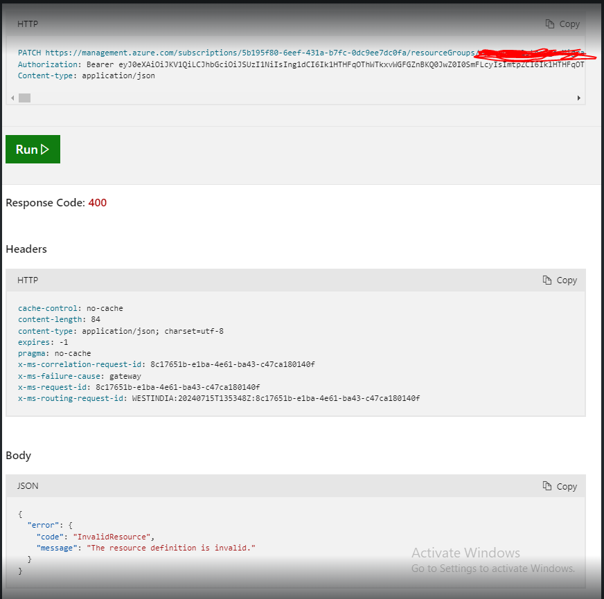Copy the JSON response body
604x599 pixels.
pyautogui.click(x=560, y=486)
